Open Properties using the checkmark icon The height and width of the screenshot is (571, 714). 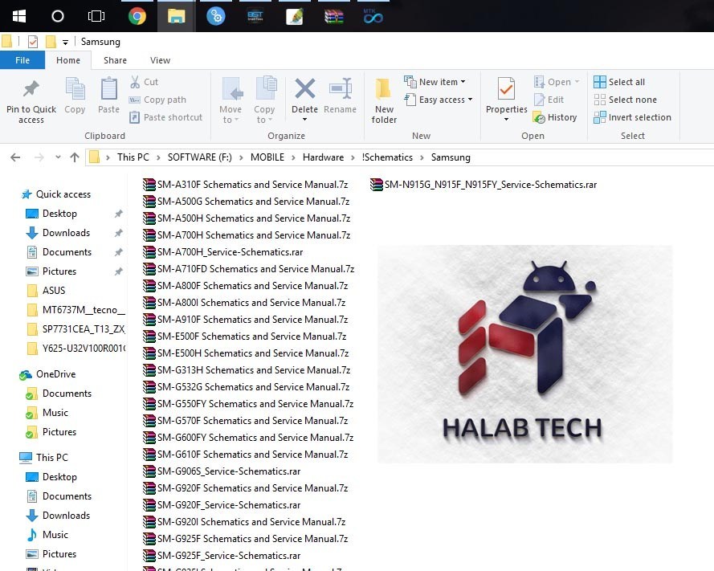(506, 89)
